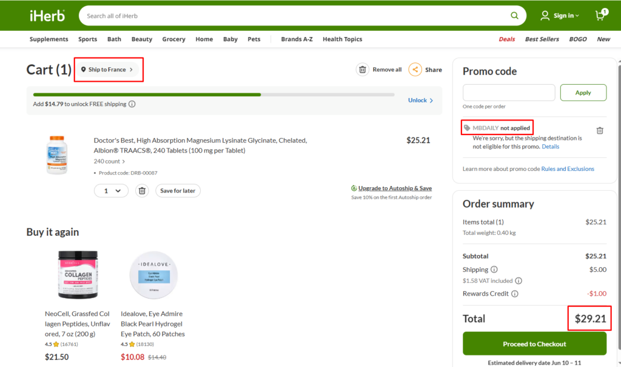Open Pets menu
This screenshot has width=621, height=367.
click(x=254, y=39)
